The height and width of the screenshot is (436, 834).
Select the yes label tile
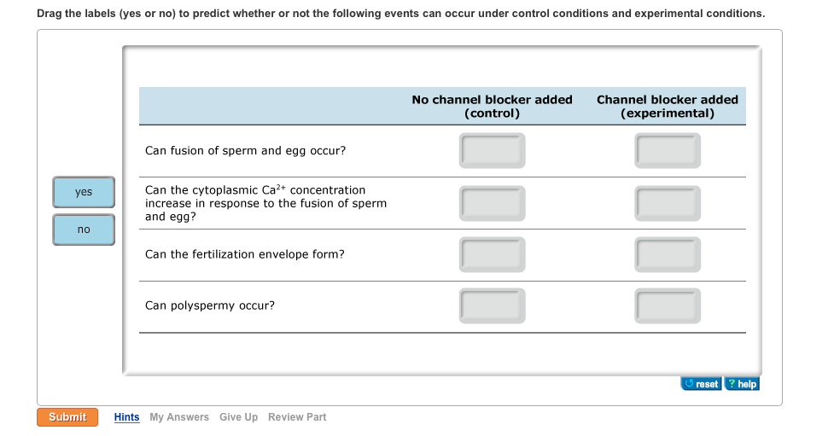84,192
